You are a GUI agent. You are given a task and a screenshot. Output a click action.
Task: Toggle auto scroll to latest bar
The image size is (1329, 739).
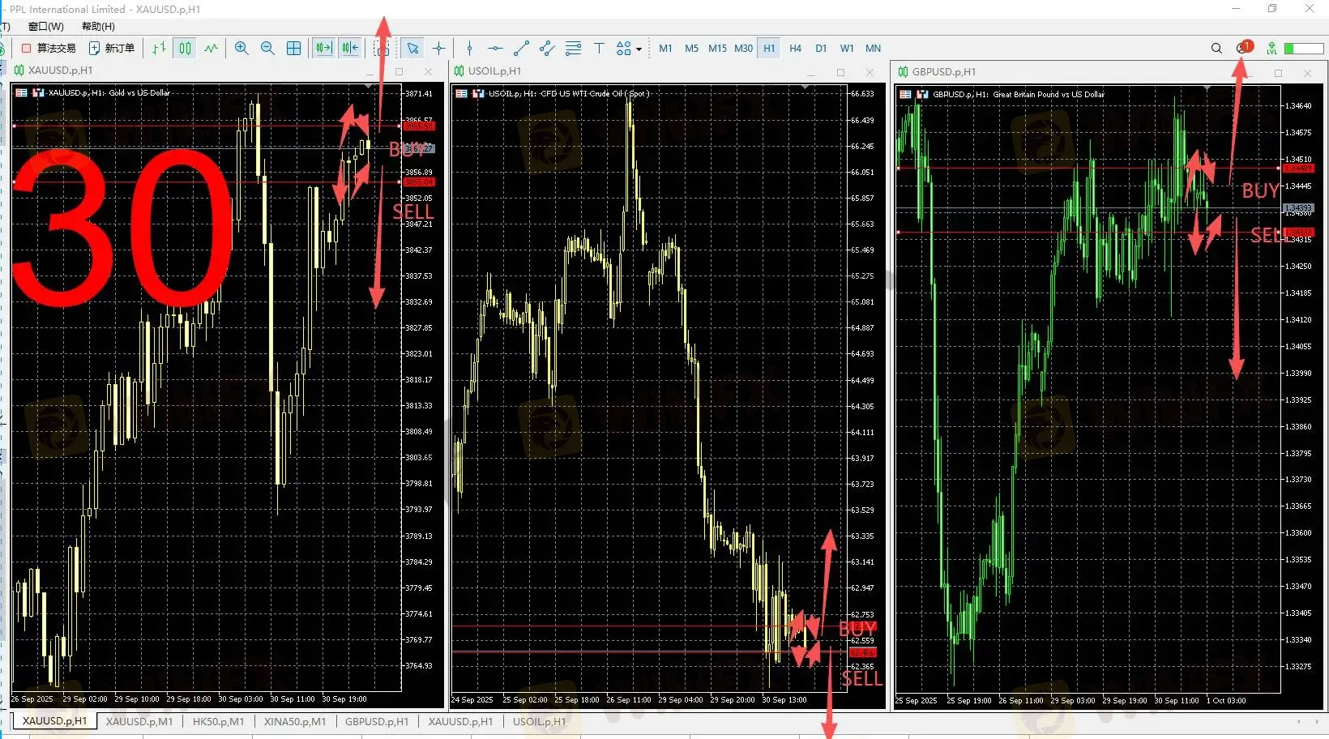[324, 49]
